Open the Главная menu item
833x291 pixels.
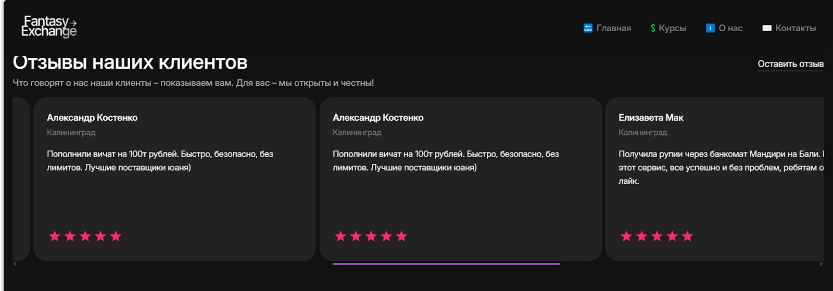click(x=613, y=28)
